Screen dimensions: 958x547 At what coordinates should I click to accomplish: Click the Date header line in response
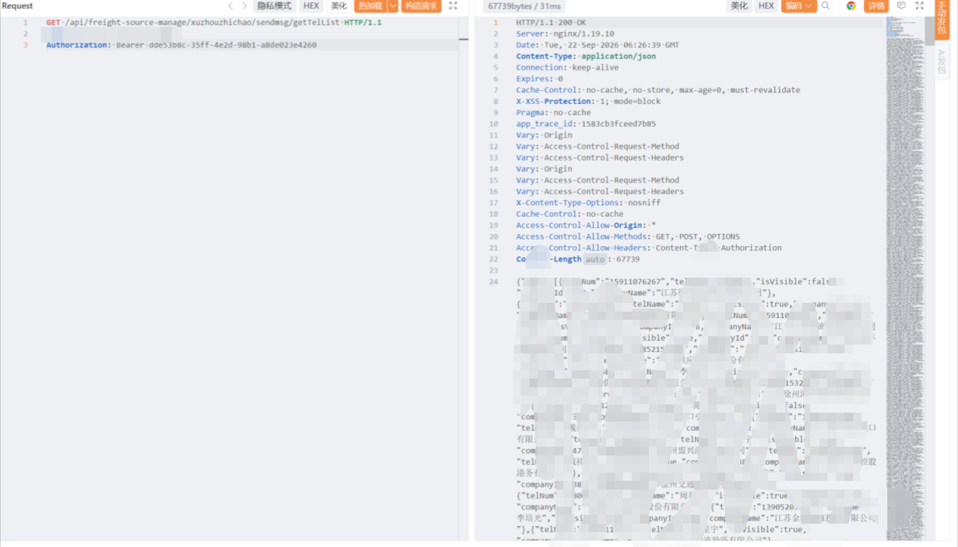(598, 45)
